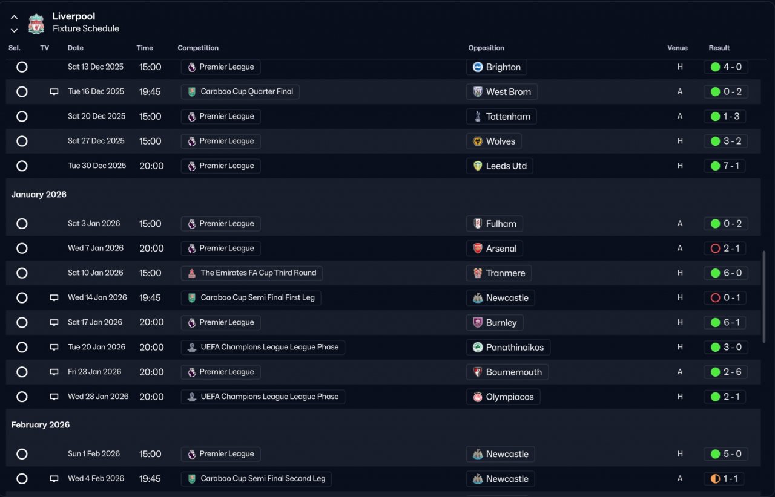View the 7 - 1 result against Leeds Utd
Screen dimensions: 775x497
pyautogui.click(x=725, y=166)
